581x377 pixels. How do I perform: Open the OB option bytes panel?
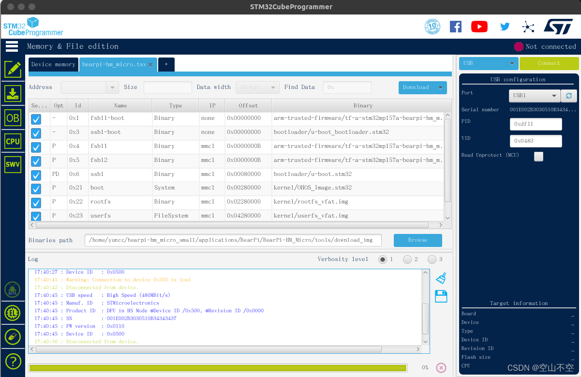point(13,117)
